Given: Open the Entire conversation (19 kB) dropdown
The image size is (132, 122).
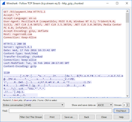Looking at the screenshot, I should [x=33, y=105].
